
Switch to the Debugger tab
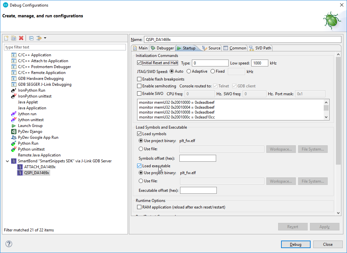point(162,48)
